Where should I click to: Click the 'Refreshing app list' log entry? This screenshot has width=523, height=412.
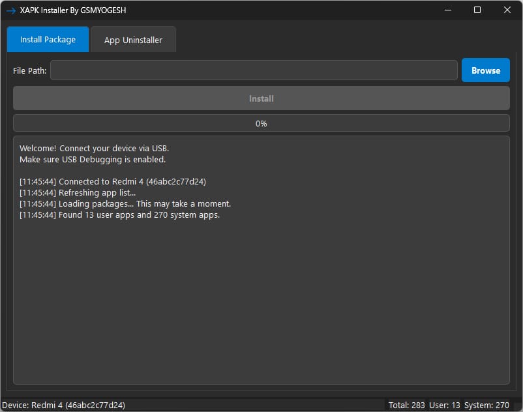pos(78,192)
